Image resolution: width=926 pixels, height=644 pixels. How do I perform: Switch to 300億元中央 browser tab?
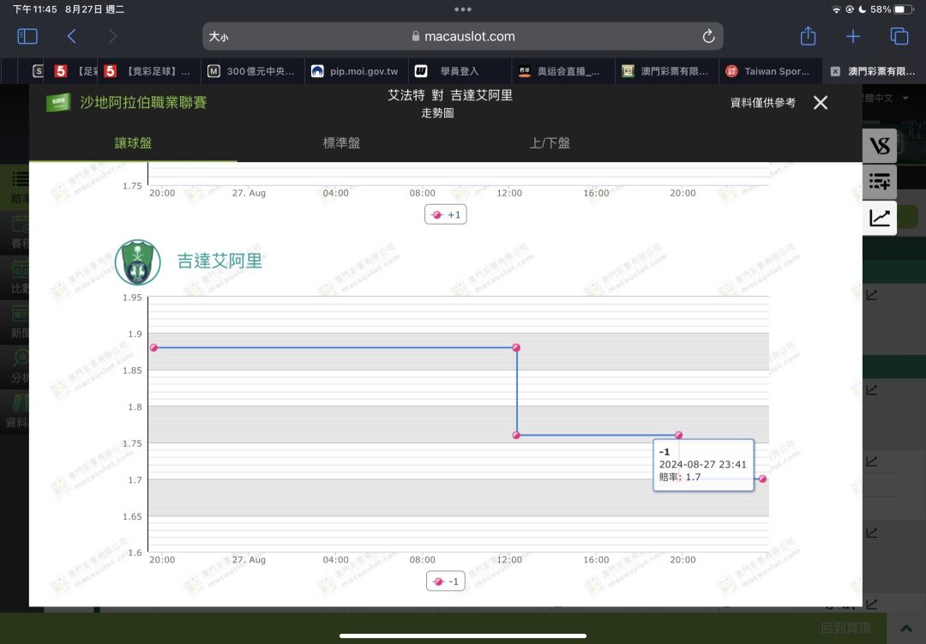tap(253, 71)
